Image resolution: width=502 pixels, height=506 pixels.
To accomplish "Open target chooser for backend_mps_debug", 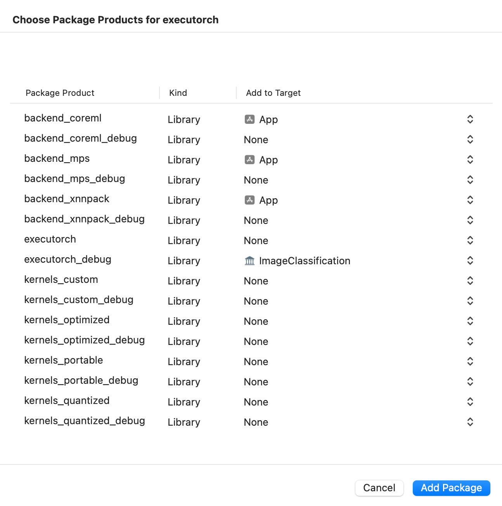I will point(470,180).
